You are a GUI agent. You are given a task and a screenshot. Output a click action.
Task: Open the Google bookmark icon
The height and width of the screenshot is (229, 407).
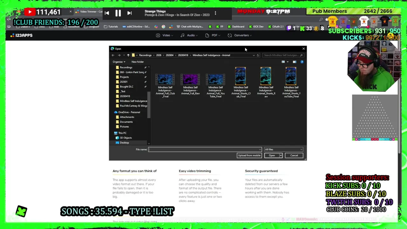(163, 27)
